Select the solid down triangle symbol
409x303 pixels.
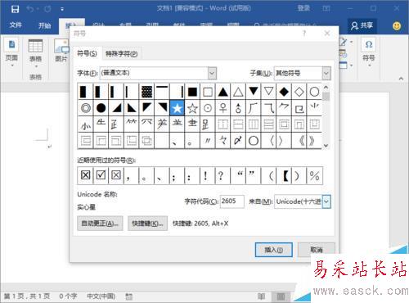click(254, 92)
